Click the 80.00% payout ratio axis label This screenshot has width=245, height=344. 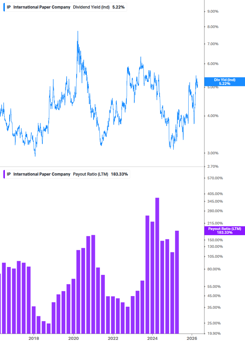pyautogui.click(x=214, y=269)
